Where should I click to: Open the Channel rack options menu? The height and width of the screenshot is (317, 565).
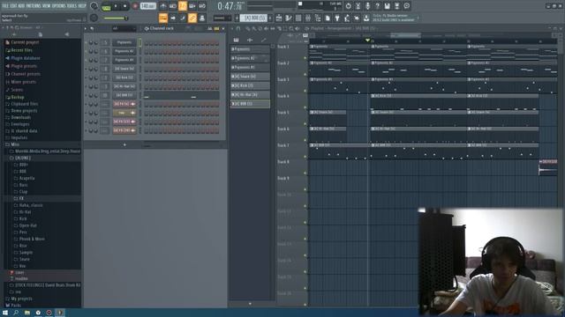point(86,28)
